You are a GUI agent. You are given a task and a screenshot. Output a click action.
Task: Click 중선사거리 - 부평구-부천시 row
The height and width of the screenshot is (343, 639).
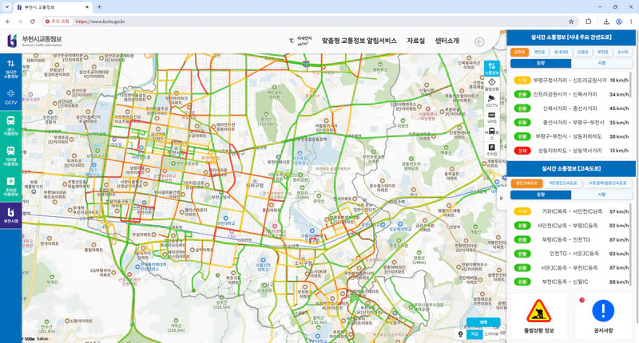[x=571, y=122]
